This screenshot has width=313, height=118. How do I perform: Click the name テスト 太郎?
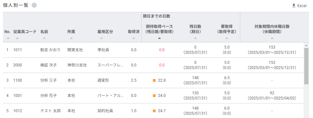(51, 111)
